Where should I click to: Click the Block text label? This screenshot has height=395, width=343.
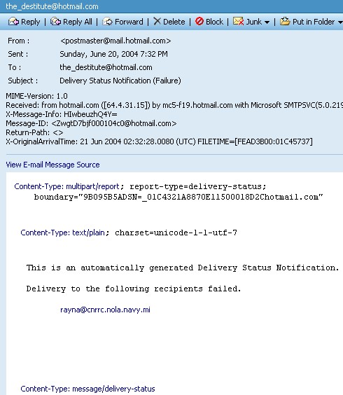(x=214, y=22)
